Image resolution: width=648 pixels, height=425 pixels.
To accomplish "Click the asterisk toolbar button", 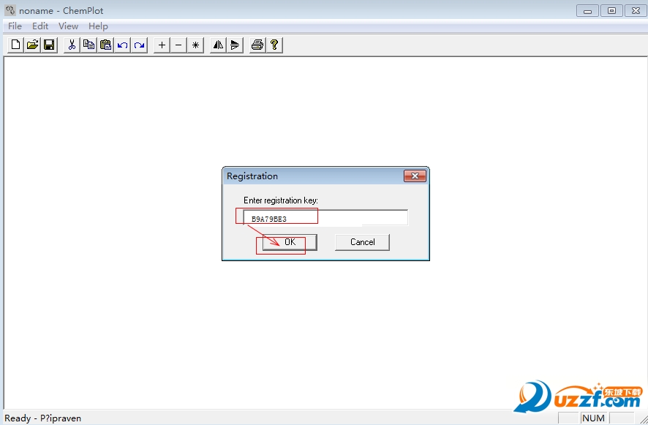I will (x=195, y=45).
